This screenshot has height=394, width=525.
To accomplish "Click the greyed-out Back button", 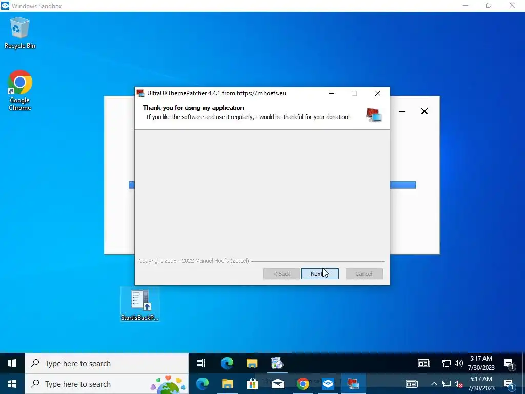I will coord(281,274).
